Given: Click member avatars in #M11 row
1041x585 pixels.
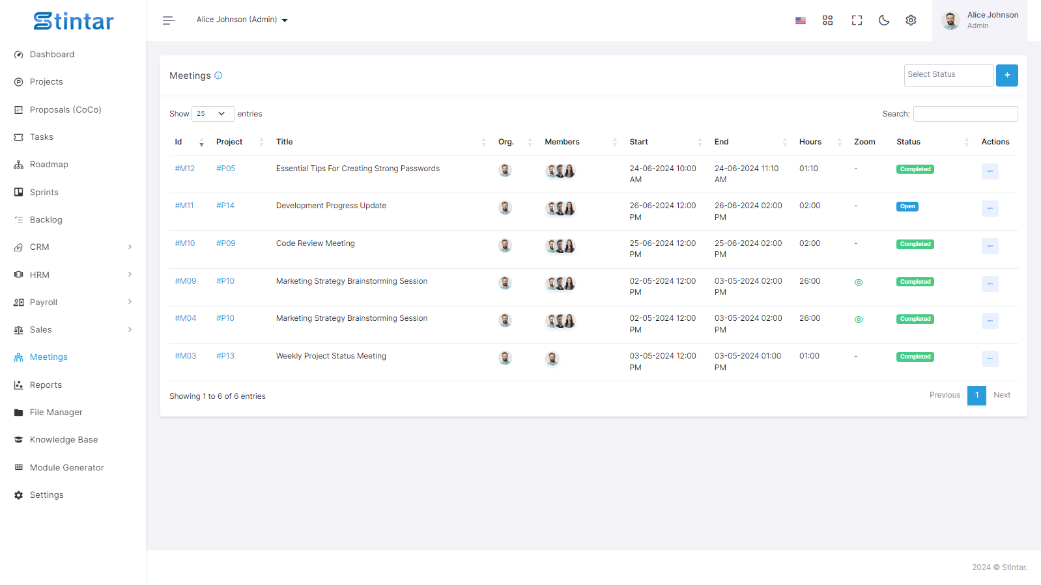Looking at the screenshot, I should [x=561, y=208].
